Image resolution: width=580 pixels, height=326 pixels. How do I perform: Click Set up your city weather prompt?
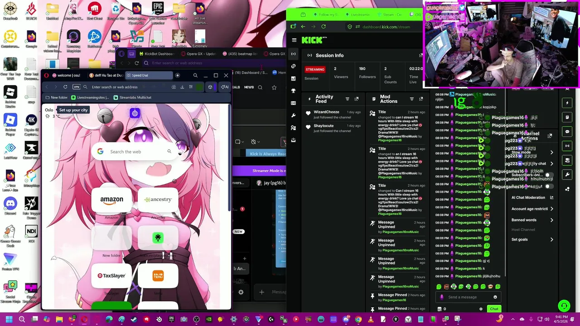pos(73,110)
